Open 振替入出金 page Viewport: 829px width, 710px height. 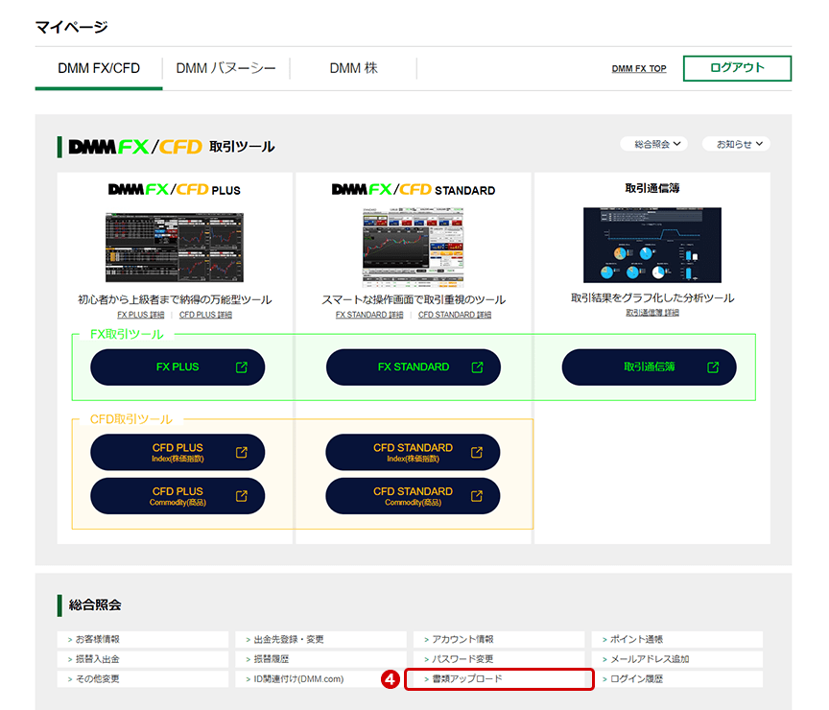(x=143, y=659)
